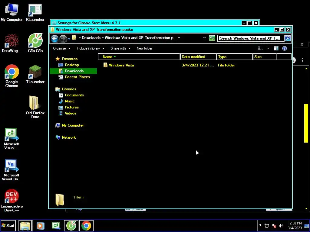Click Windows Explorer taskbar icon
This screenshot has height=232, width=310.
pyautogui.click(x=26, y=225)
